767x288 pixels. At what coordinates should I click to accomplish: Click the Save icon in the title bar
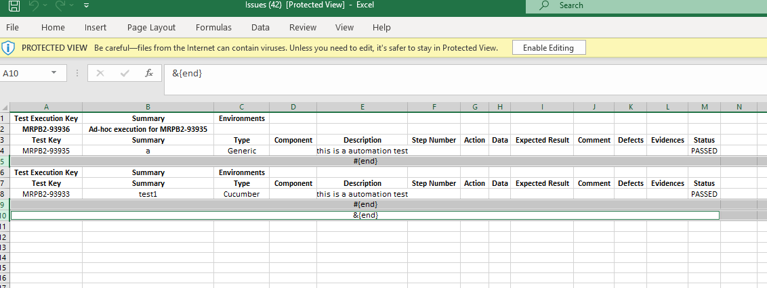coord(15,5)
